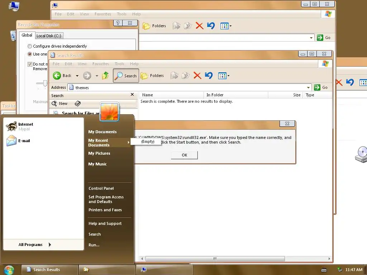Viewport: 367px width, 275px height.
Task: Click the horizontal scrollbar in results pane
Action: (215, 259)
